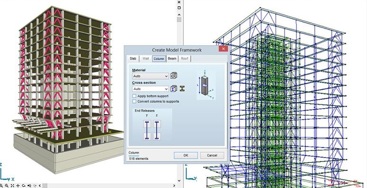Viewport: 367px width, 188px height.
Task: Confirm with the OK button
Action: 186,155
